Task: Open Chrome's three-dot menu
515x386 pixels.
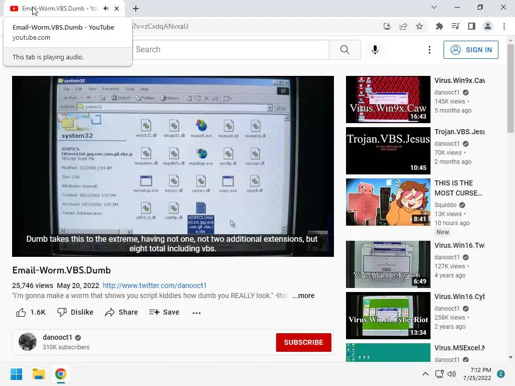Action: 504,27
